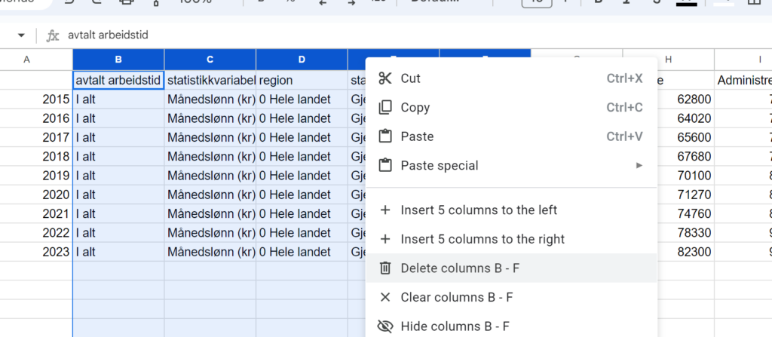Delete columns B - F
Screen dimensions: 772x337
tap(512, 268)
